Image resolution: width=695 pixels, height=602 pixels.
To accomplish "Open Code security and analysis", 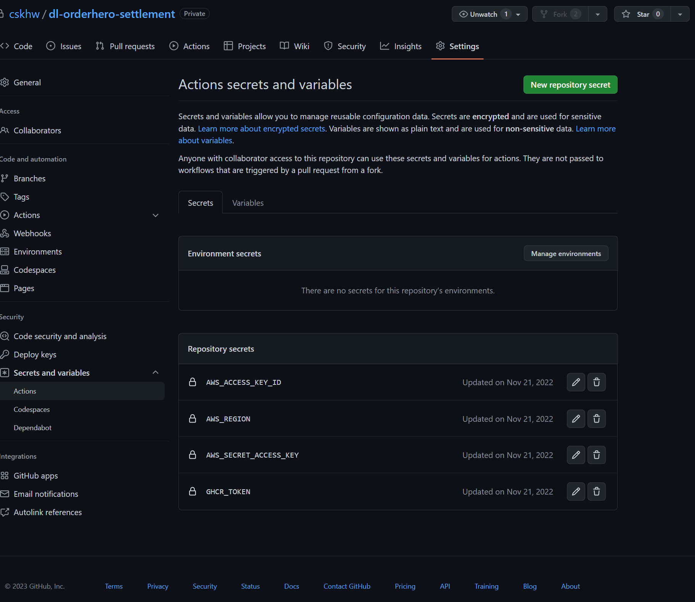I will (60, 336).
